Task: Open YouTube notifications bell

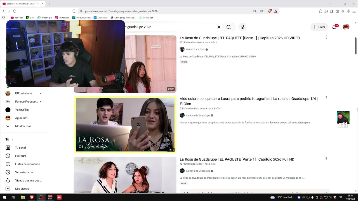Action: click(x=334, y=27)
